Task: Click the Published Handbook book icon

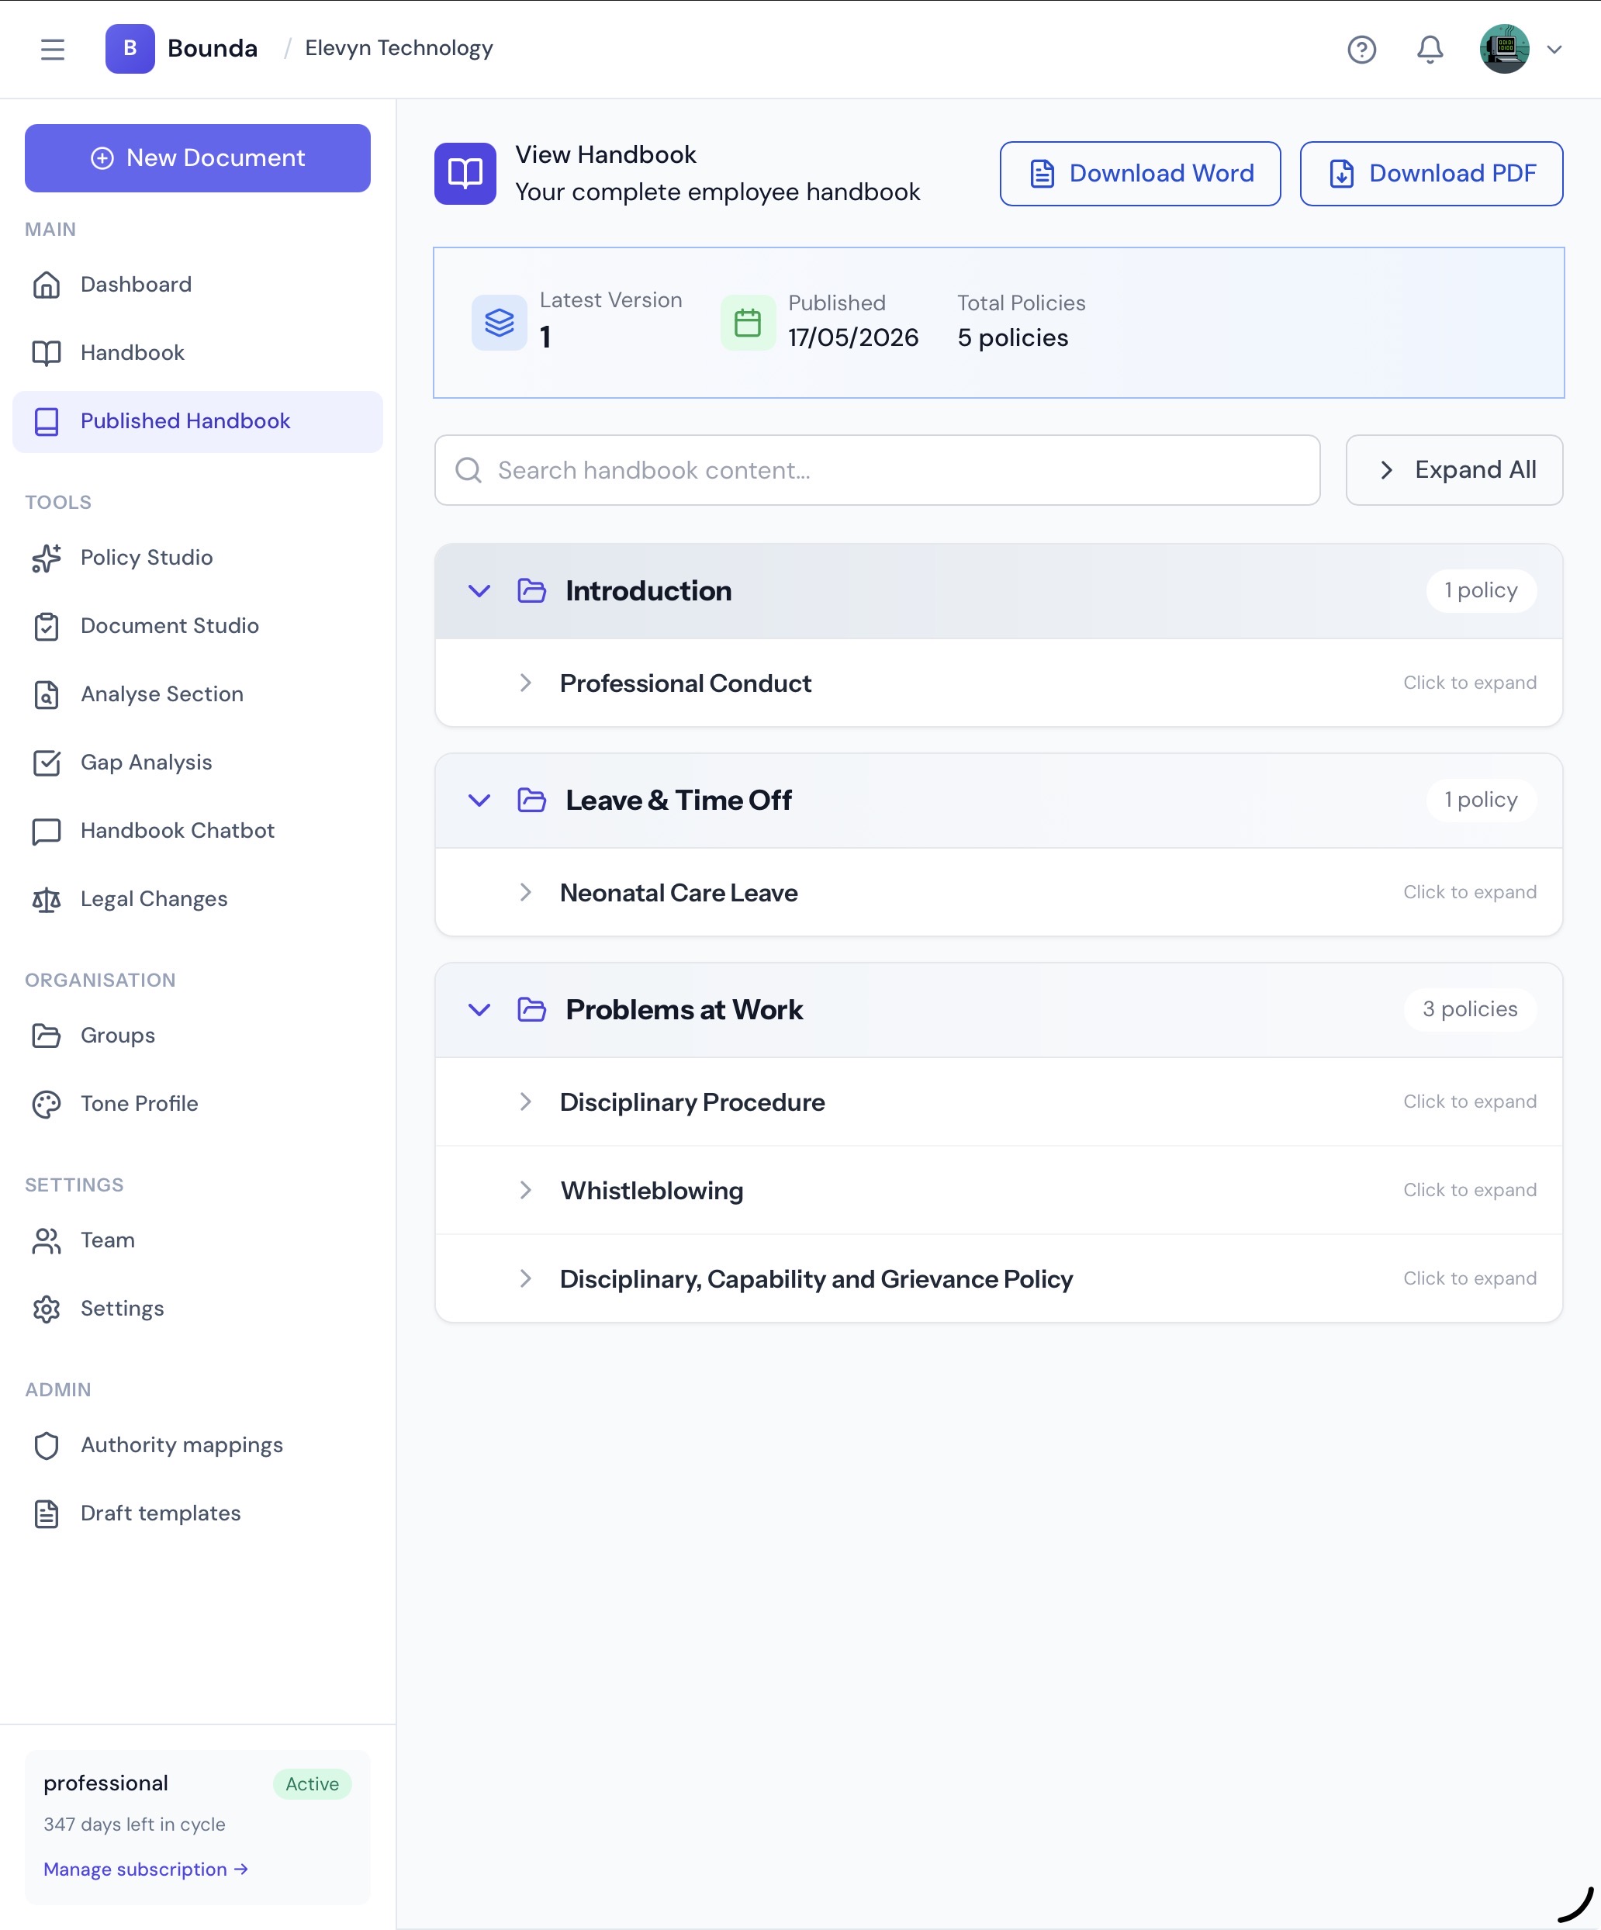Action: coord(46,422)
